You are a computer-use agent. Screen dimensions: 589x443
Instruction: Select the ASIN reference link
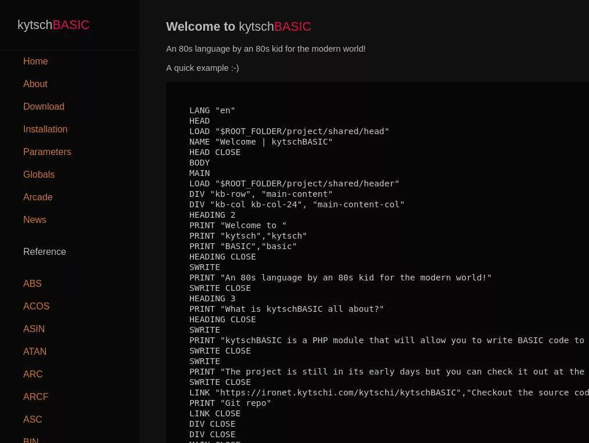point(34,329)
